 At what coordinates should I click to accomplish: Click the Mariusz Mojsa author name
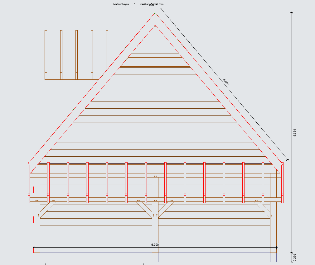(x=121, y=4)
